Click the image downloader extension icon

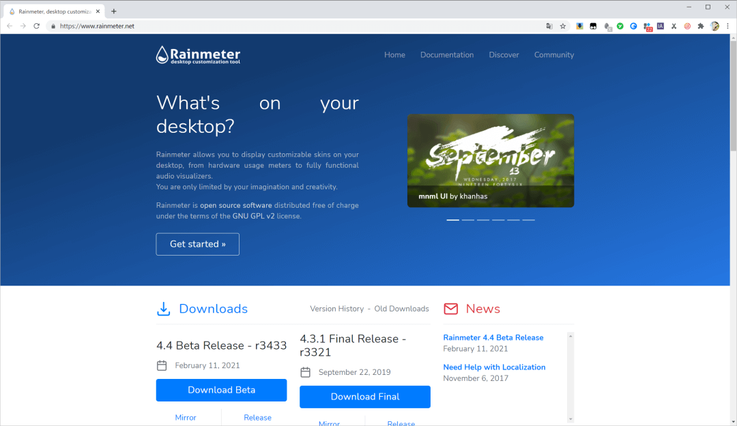579,27
